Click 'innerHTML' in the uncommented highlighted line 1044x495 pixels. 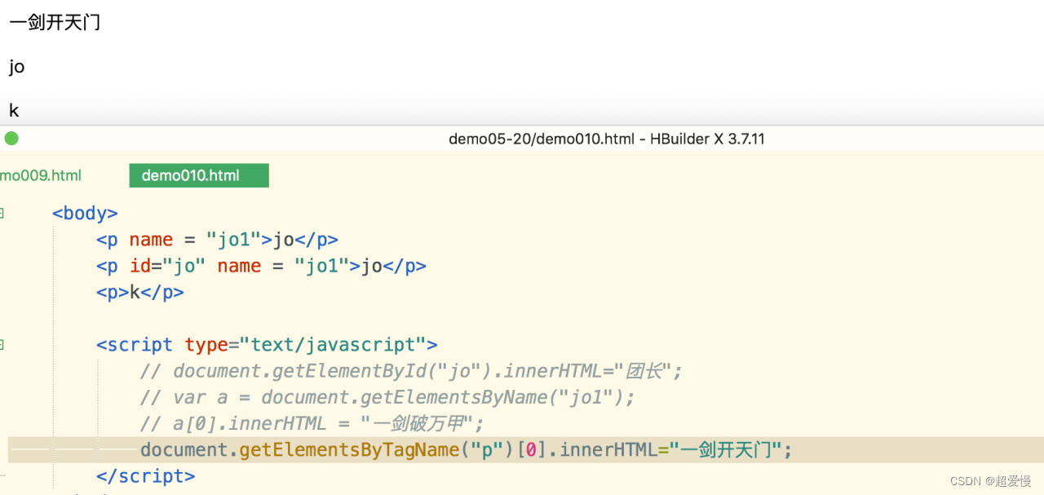(608, 450)
